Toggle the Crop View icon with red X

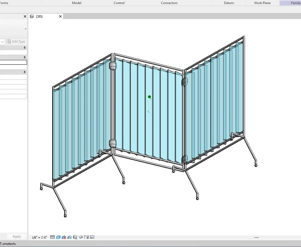(64, 237)
